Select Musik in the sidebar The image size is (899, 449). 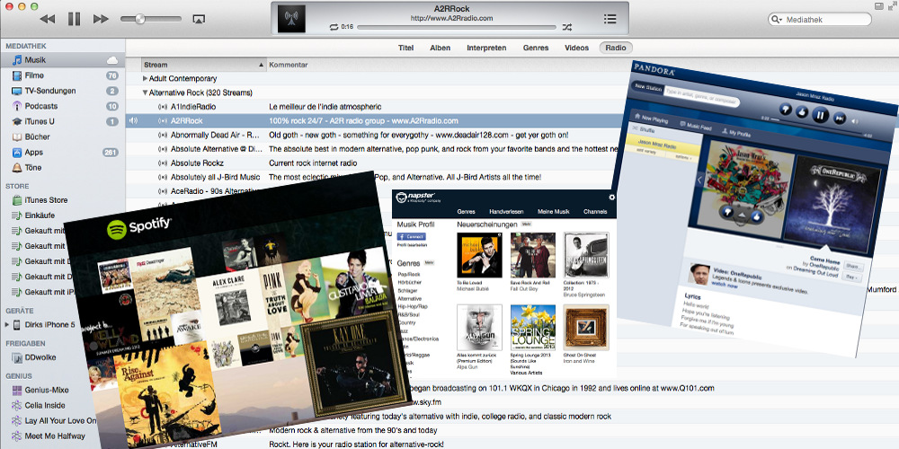[x=63, y=60]
